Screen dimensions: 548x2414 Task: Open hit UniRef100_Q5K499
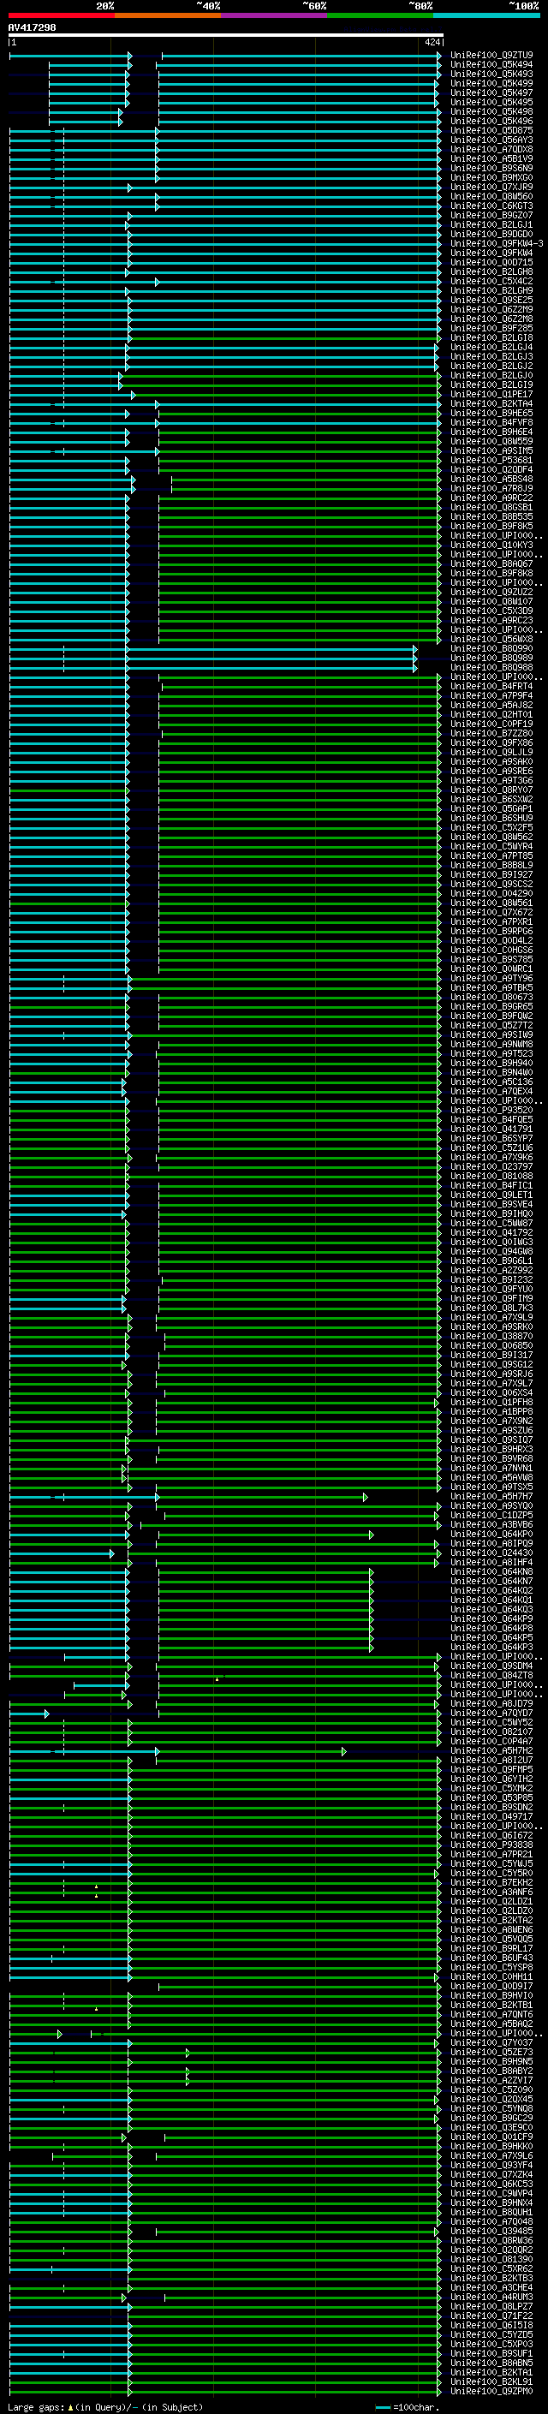491,83
